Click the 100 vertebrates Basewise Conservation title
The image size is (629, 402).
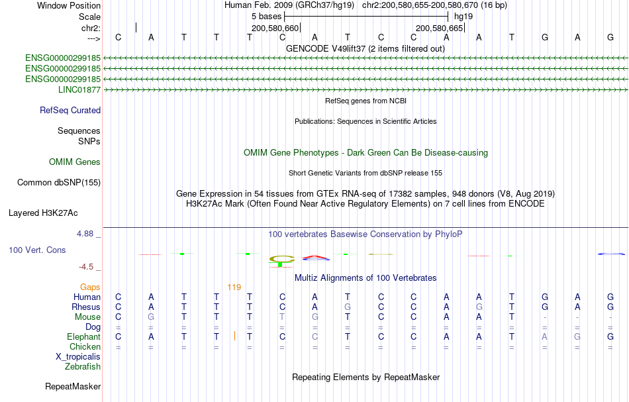[365, 234]
